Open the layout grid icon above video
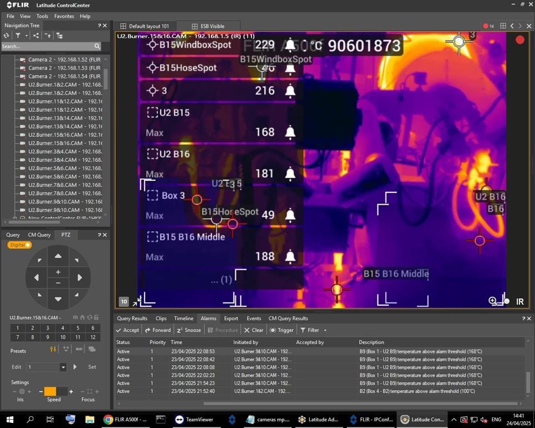Screen dimensions: 535x428 503,26
